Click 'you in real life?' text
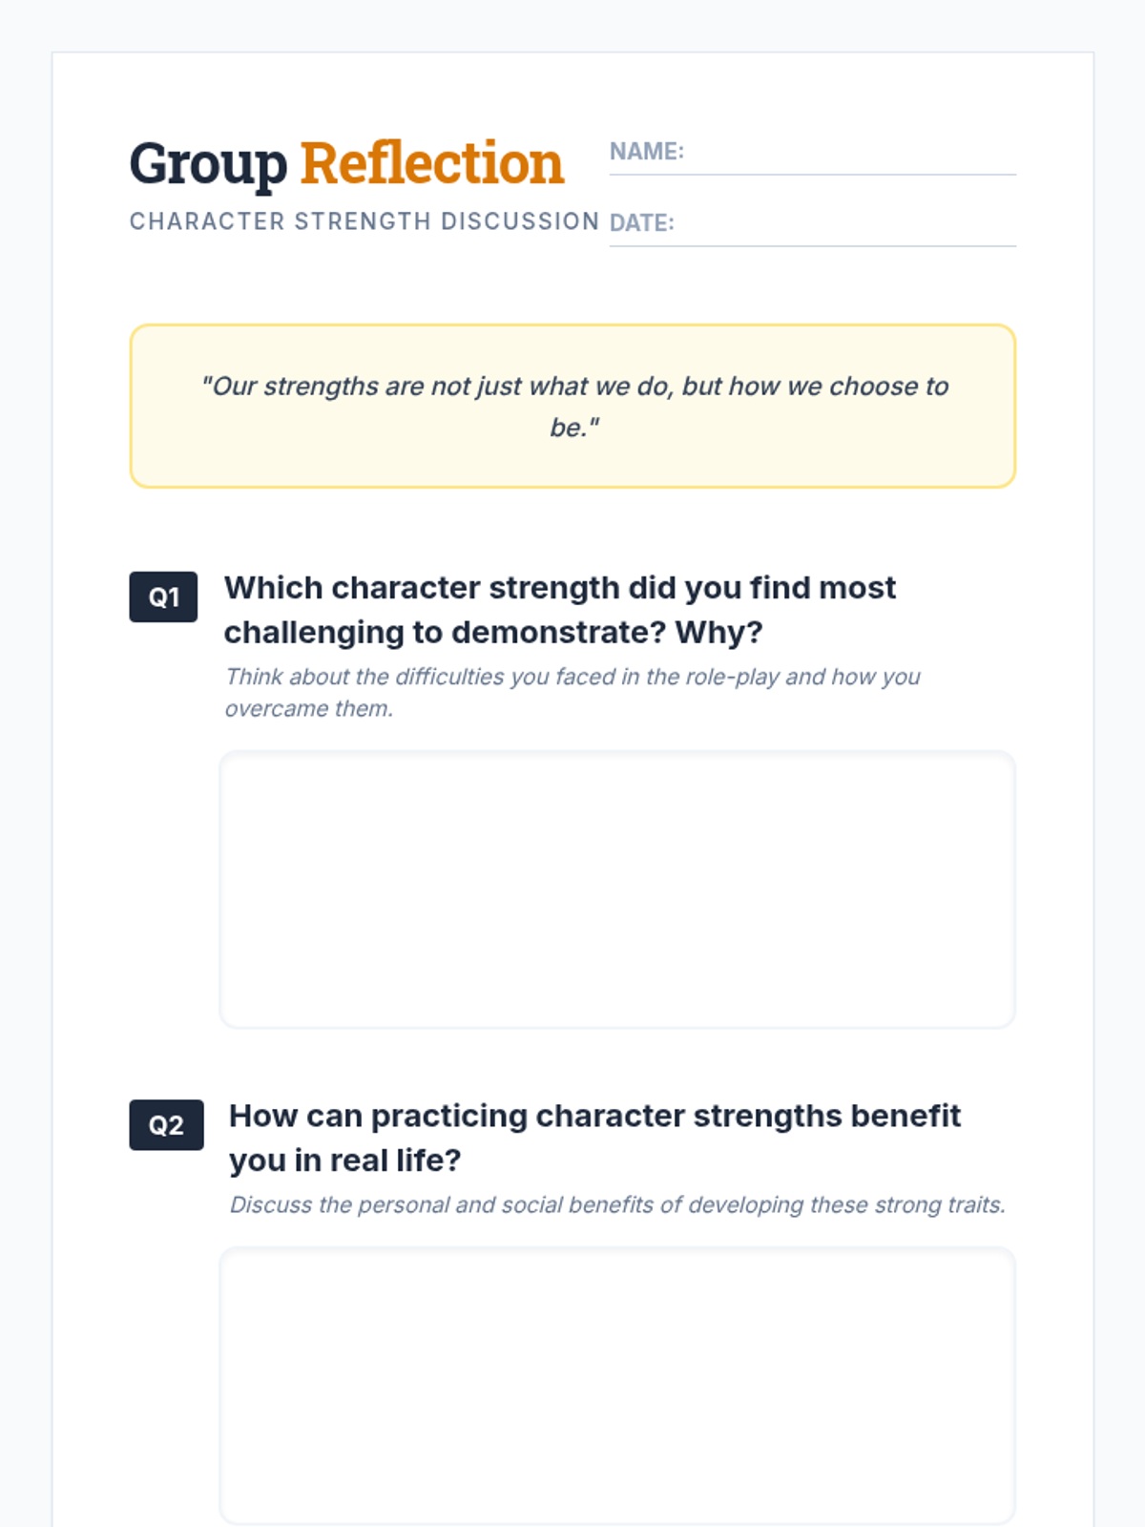Image resolution: width=1145 pixels, height=1527 pixels. coord(345,1161)
